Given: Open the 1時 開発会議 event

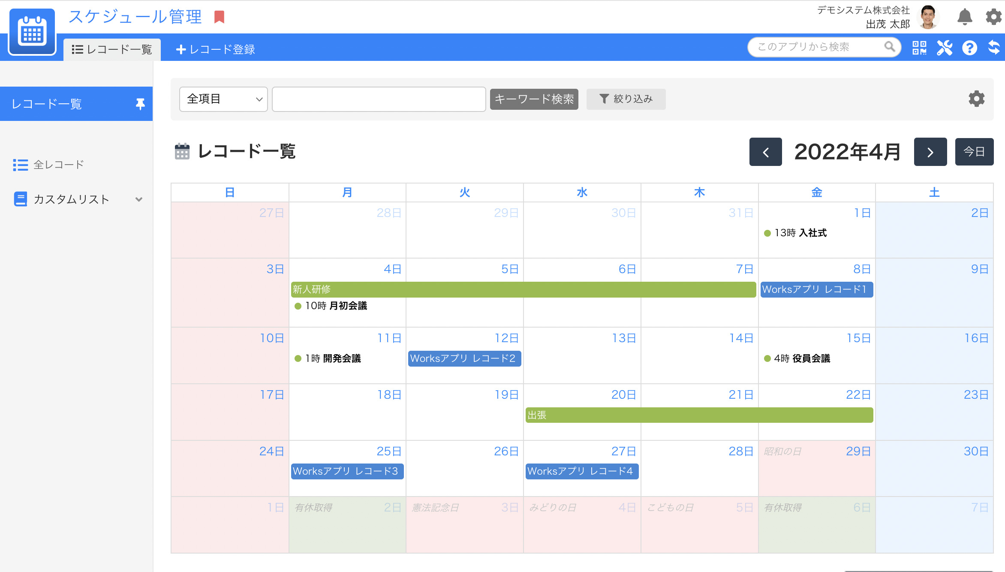Looking at the screenshot, I should (x=328, y=358).
